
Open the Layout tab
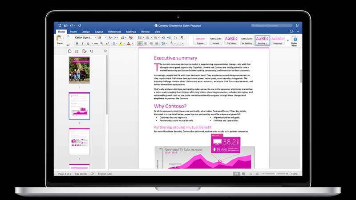coord(99,32)
